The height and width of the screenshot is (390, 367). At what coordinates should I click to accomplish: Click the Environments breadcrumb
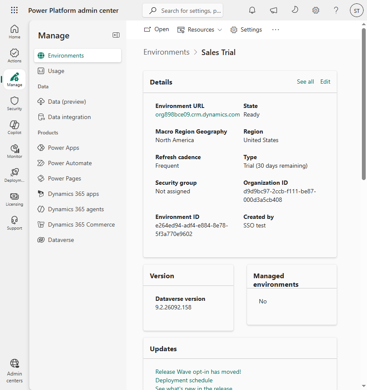pyautogui.click(x=166, y=52)
